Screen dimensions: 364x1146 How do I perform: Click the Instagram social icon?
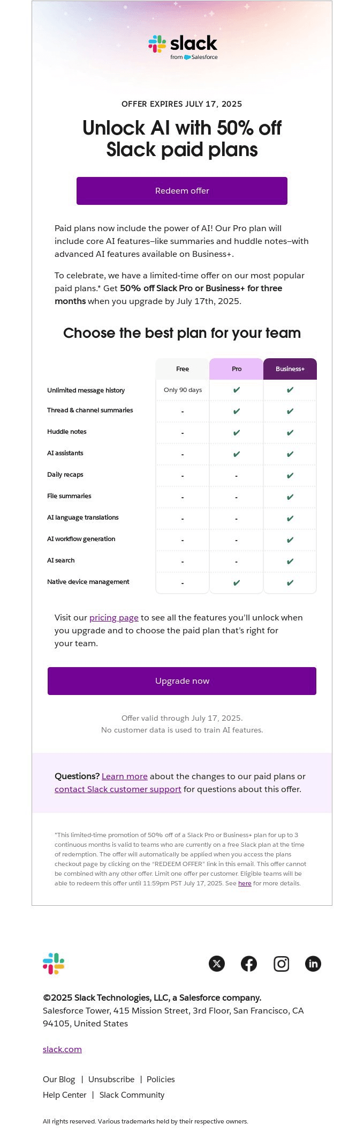pos(281,964)
